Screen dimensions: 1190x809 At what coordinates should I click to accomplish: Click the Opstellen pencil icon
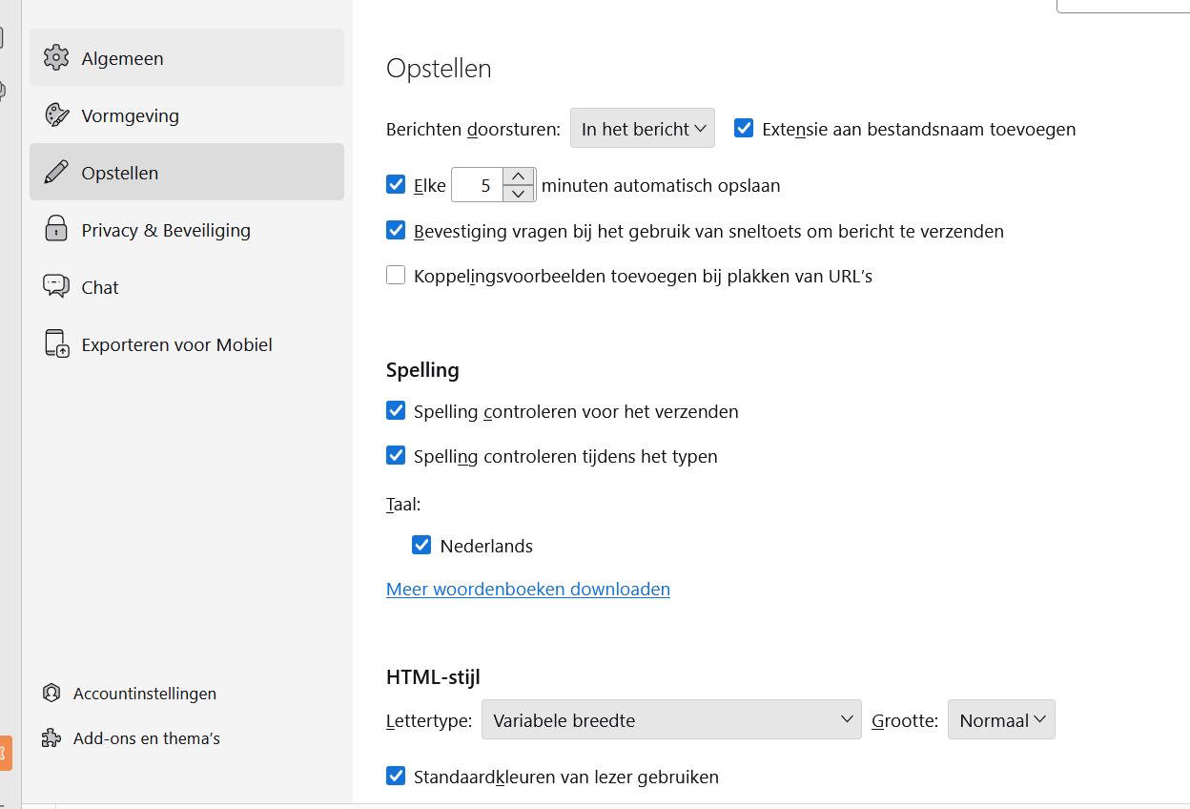57,173
